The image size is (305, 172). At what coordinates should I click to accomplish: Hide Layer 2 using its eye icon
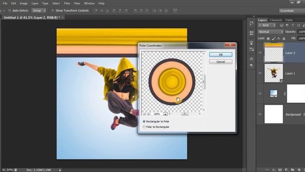[x=260, y=53]
